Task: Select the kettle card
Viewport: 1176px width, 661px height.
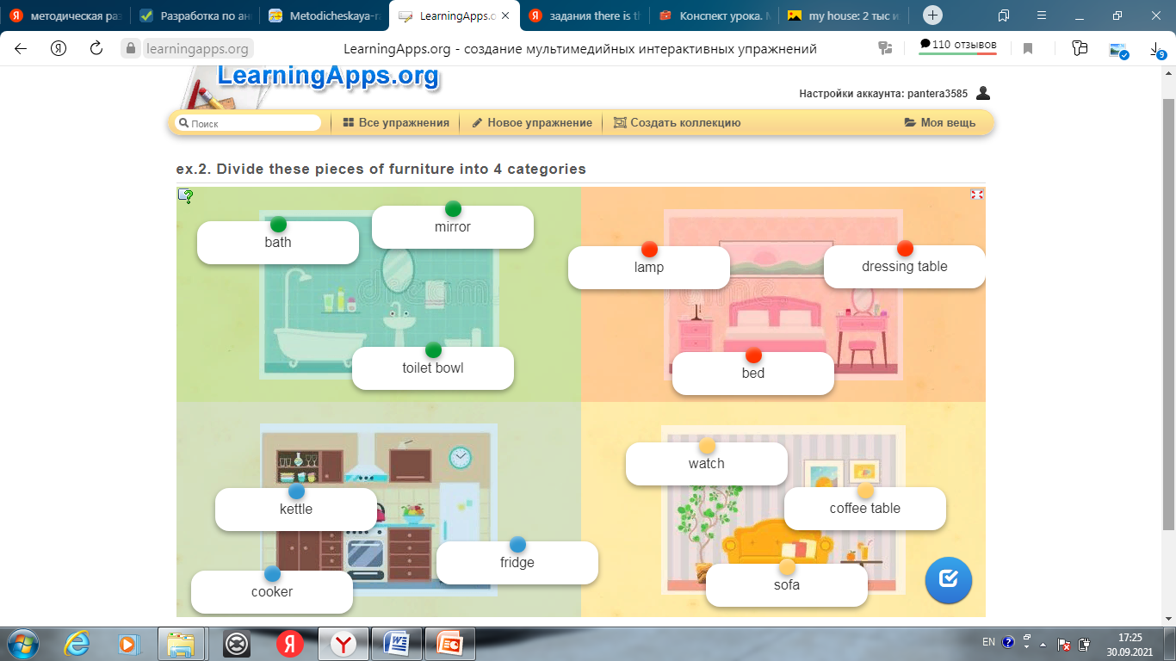Action: click(296, 510)
